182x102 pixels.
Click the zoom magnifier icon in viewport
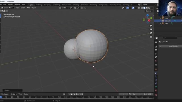click(151, 26)
